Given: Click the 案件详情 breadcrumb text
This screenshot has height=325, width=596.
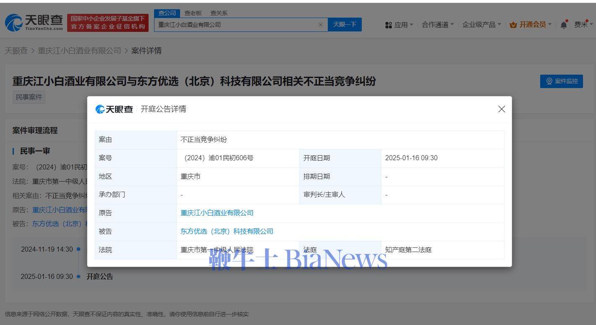Looking at the screenshot, I should pyautogui.click(x=146, y=51).
